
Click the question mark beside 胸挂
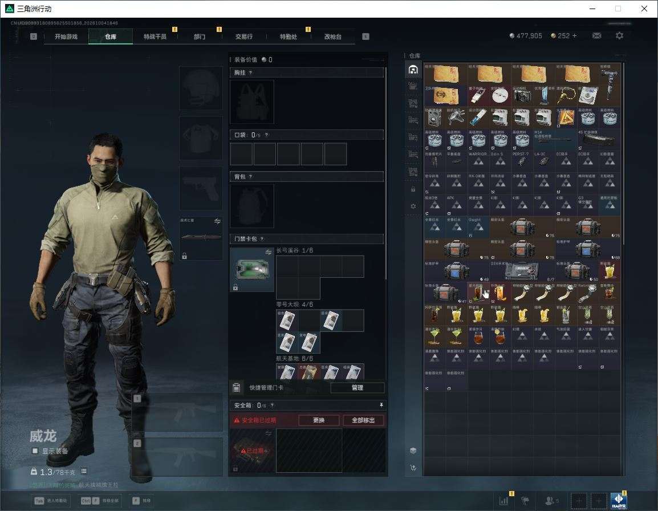click(x=250, y=72)
